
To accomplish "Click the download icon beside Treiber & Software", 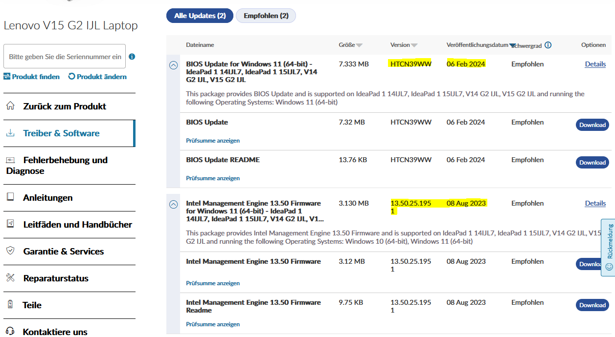I will pyautogui.click(x=10, y=133).
